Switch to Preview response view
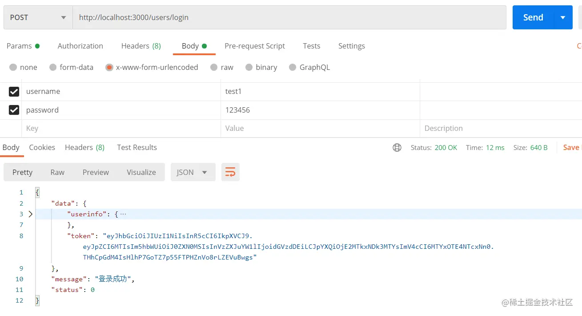 (96, 172)
